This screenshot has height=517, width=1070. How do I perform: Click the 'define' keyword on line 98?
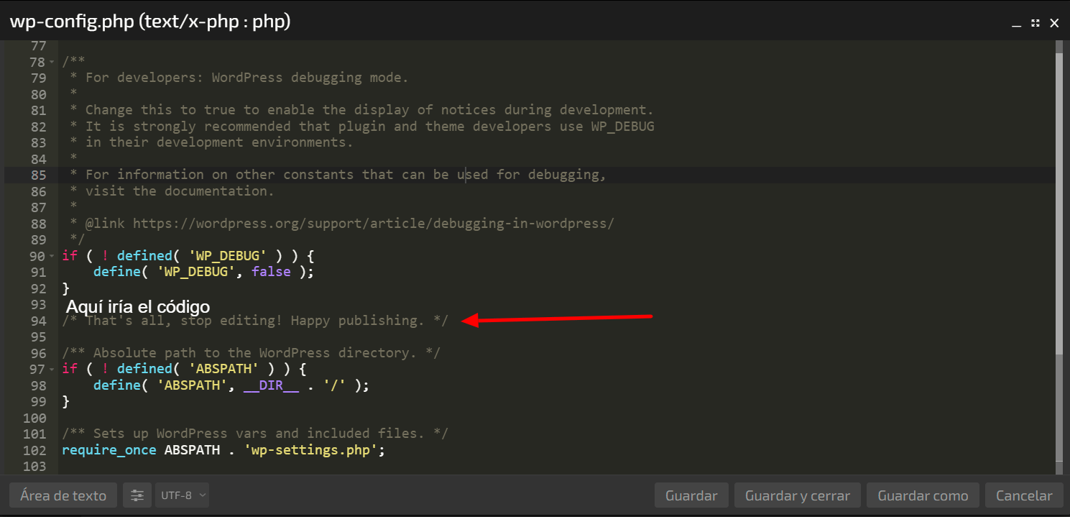[x=117, y=385]
